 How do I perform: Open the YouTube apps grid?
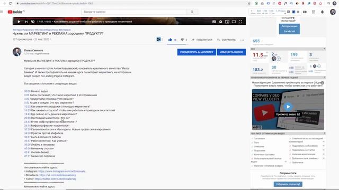(314, 12)
